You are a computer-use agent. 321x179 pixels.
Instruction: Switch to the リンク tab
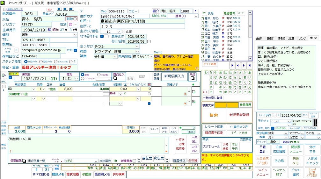pos(303,39)
